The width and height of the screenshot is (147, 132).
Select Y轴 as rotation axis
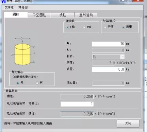(87, 27)
